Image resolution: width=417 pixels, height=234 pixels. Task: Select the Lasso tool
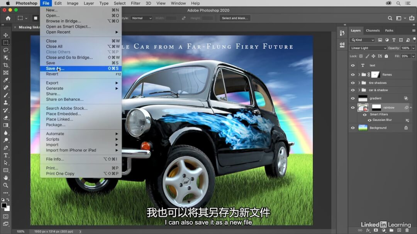5,50
